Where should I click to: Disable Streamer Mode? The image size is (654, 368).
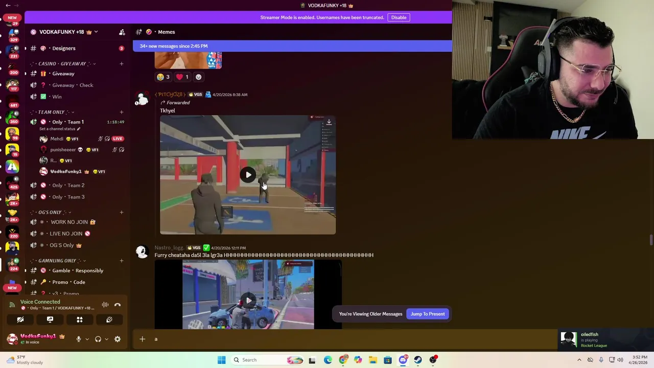tap(399, 17)
